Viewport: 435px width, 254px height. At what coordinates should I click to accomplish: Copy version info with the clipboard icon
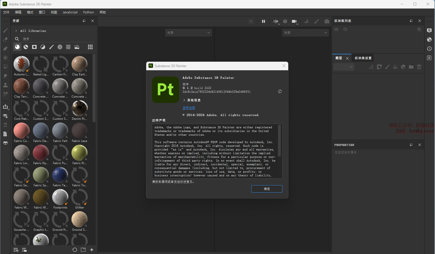point(280,91)
